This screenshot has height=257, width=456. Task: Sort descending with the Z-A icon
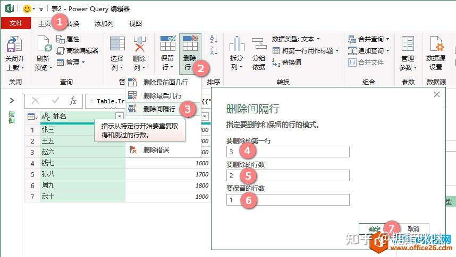pos(214,50)
